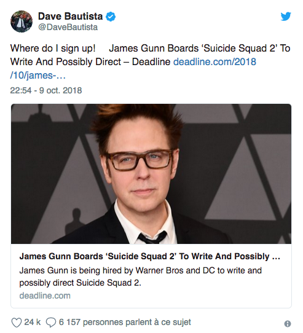Open the /10/james-… link continuation
Screen dimensions: 303x333
point(38,76)
